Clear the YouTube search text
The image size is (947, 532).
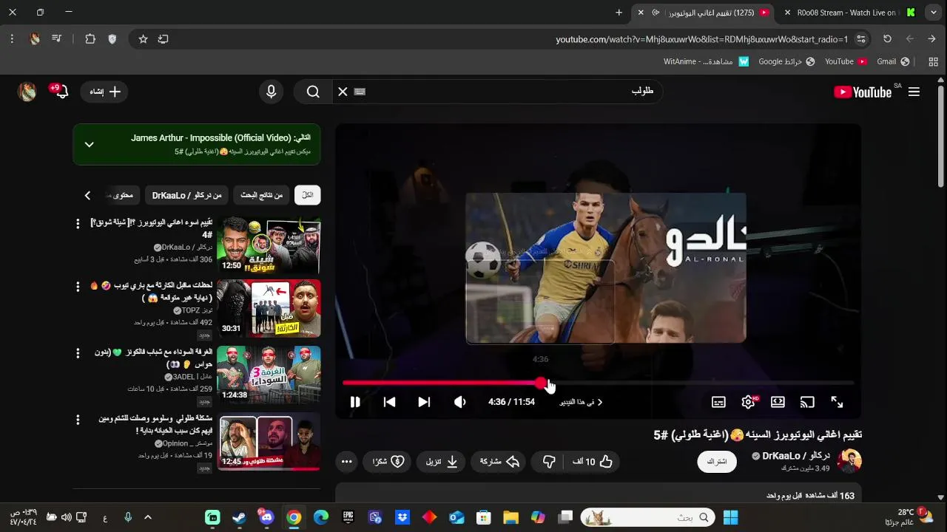click(x=343, y=92)
